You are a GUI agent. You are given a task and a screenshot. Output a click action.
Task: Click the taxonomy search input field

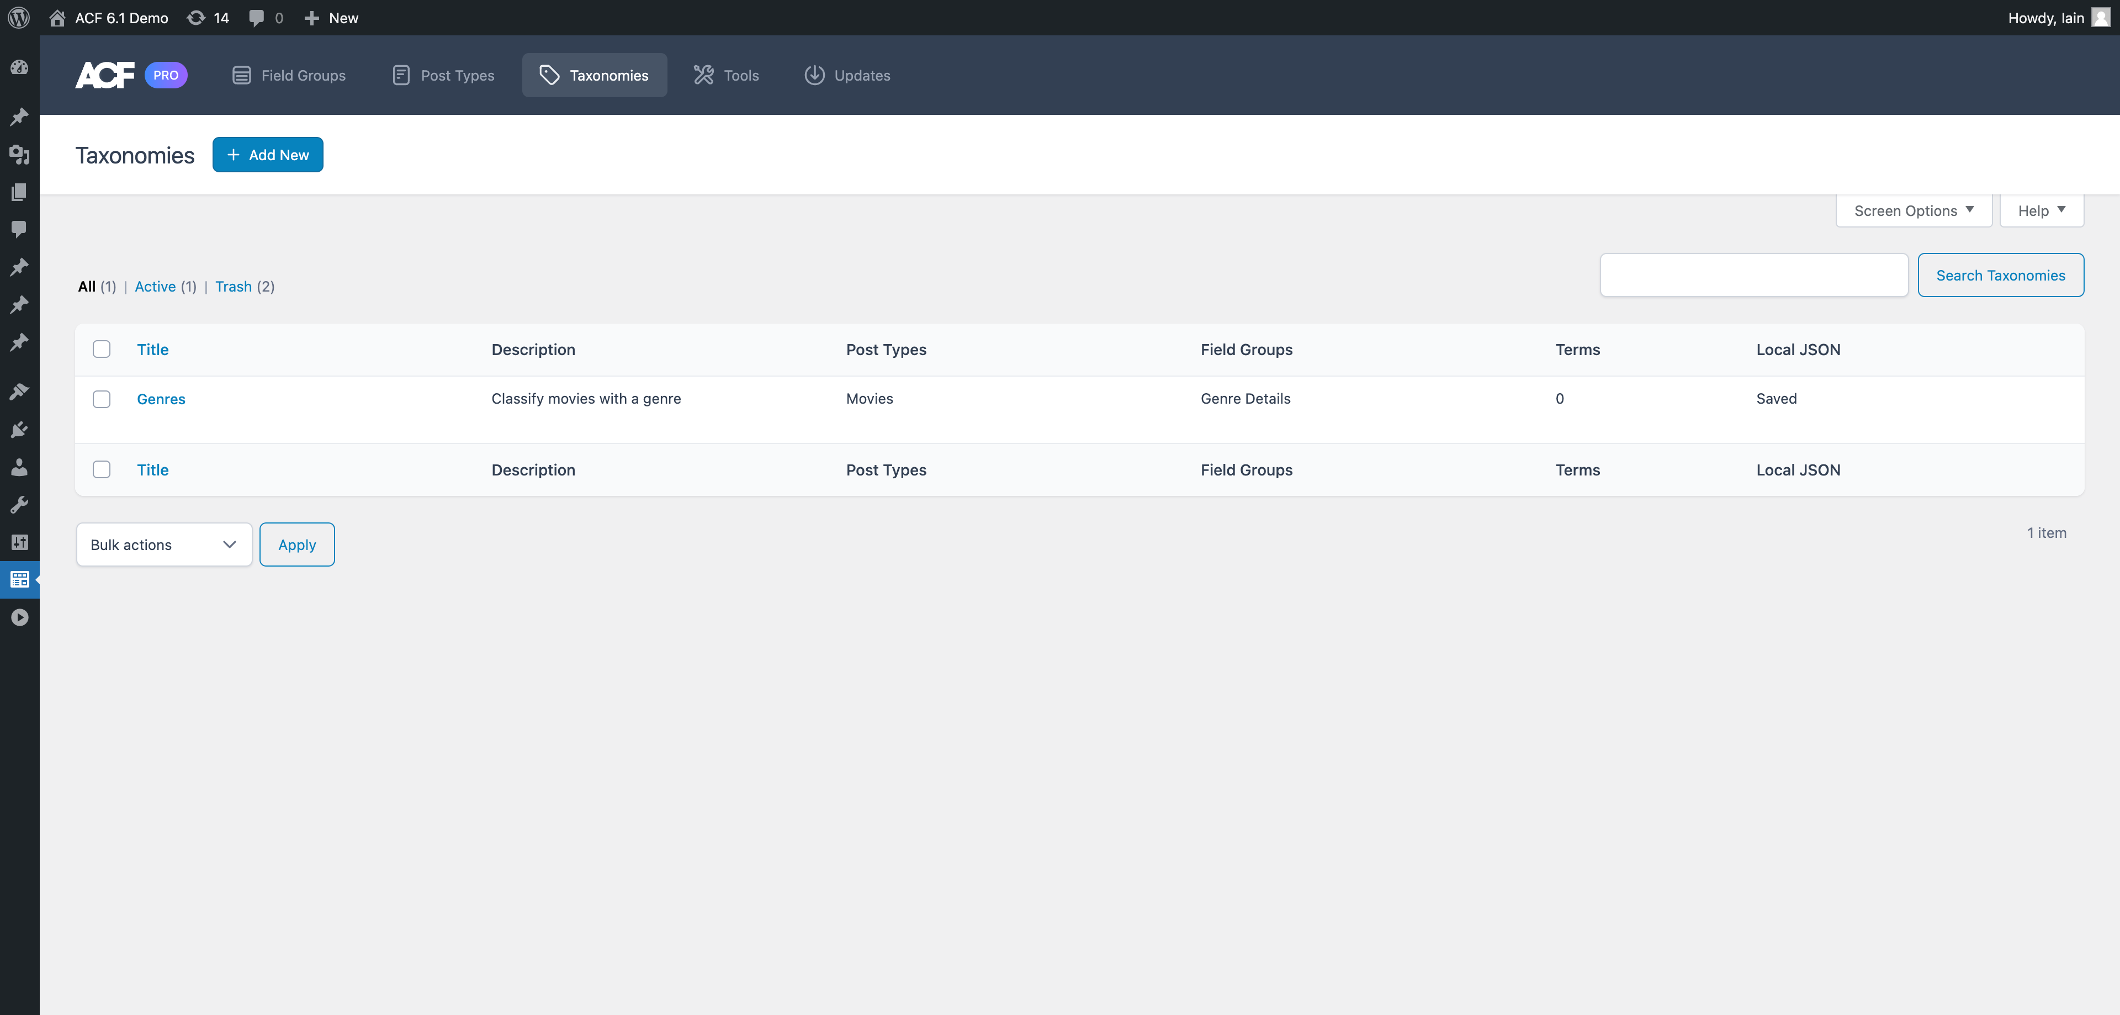pos(1753,275)
